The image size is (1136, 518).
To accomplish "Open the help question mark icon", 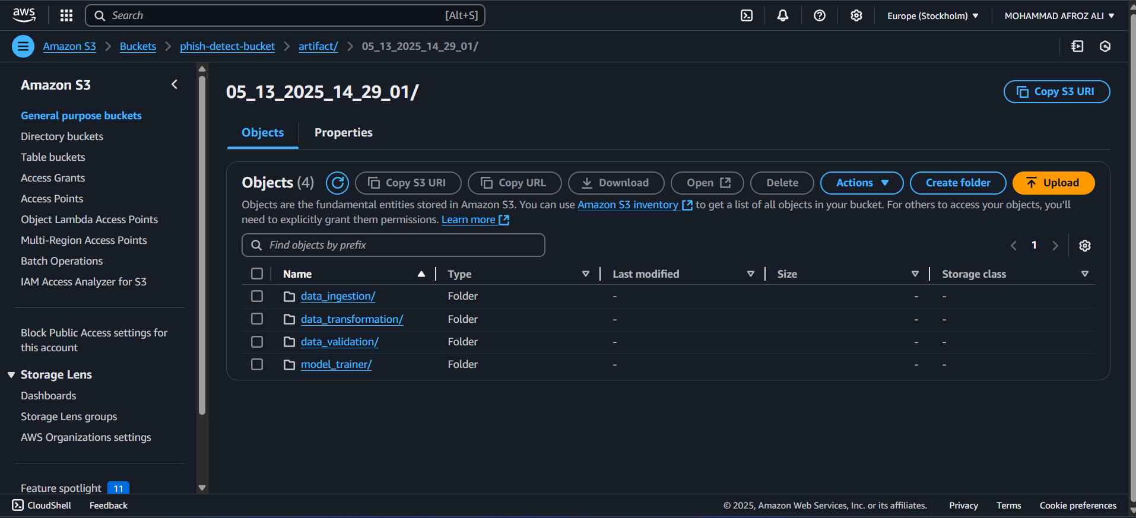I will tap(819, 15).
